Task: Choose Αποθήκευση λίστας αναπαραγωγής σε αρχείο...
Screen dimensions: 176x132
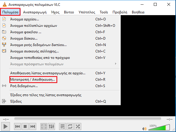Action: 61,73
